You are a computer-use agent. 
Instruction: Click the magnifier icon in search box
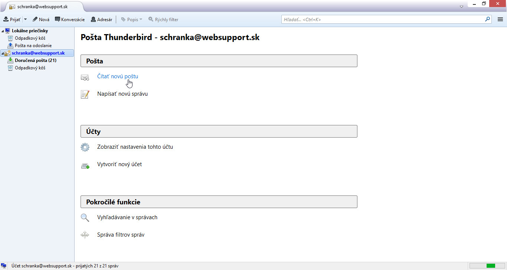(x=488, y=19)
